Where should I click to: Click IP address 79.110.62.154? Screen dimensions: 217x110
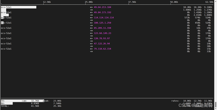click(103, 49)
